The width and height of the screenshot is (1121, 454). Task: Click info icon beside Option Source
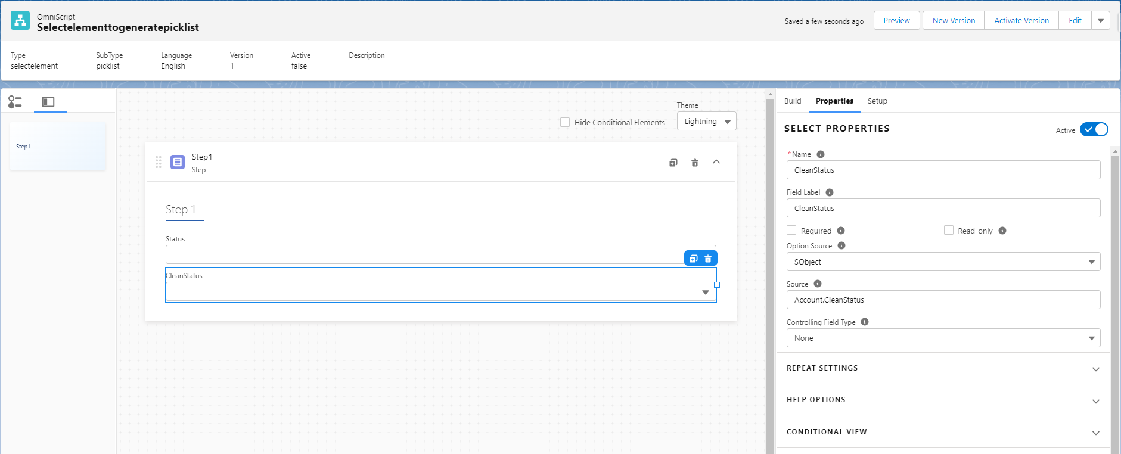(841, 245)
